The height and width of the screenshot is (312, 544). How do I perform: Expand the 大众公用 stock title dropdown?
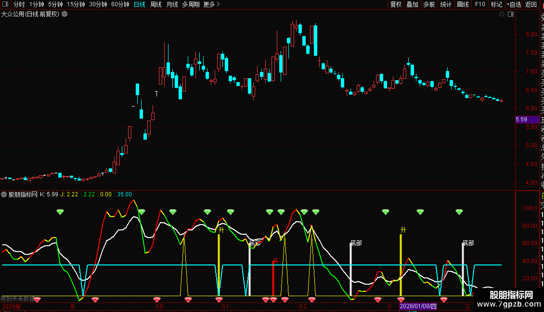(x=65, y=14)
